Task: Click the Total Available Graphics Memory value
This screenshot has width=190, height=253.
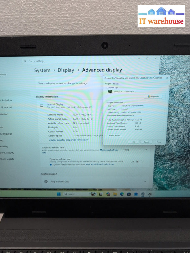Action: pos(139,120)
